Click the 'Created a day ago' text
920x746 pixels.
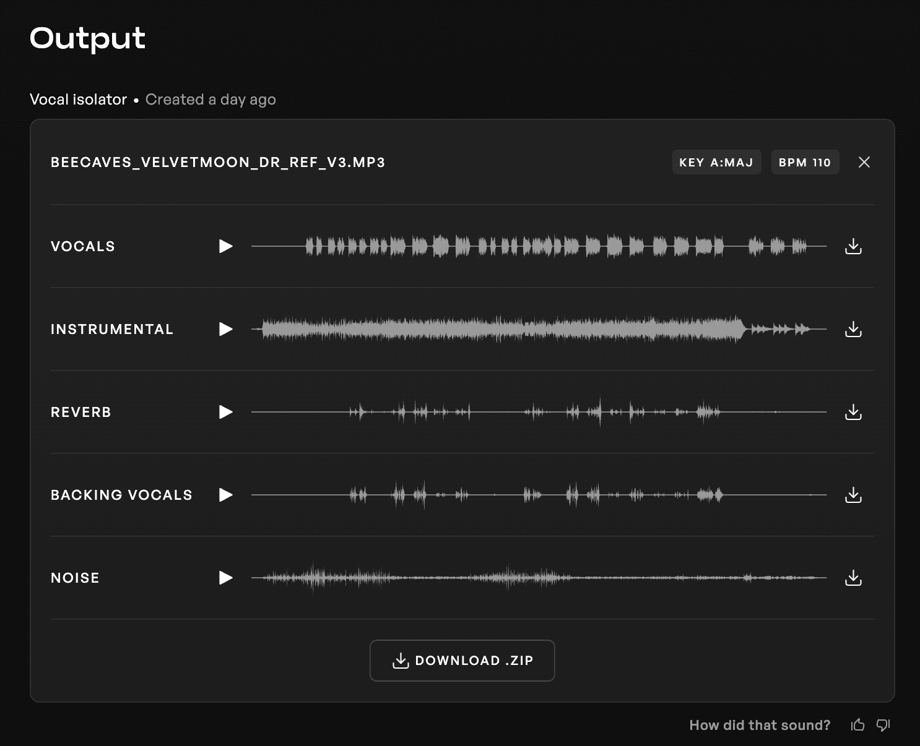pyautogui.click(x=210, y=100)
